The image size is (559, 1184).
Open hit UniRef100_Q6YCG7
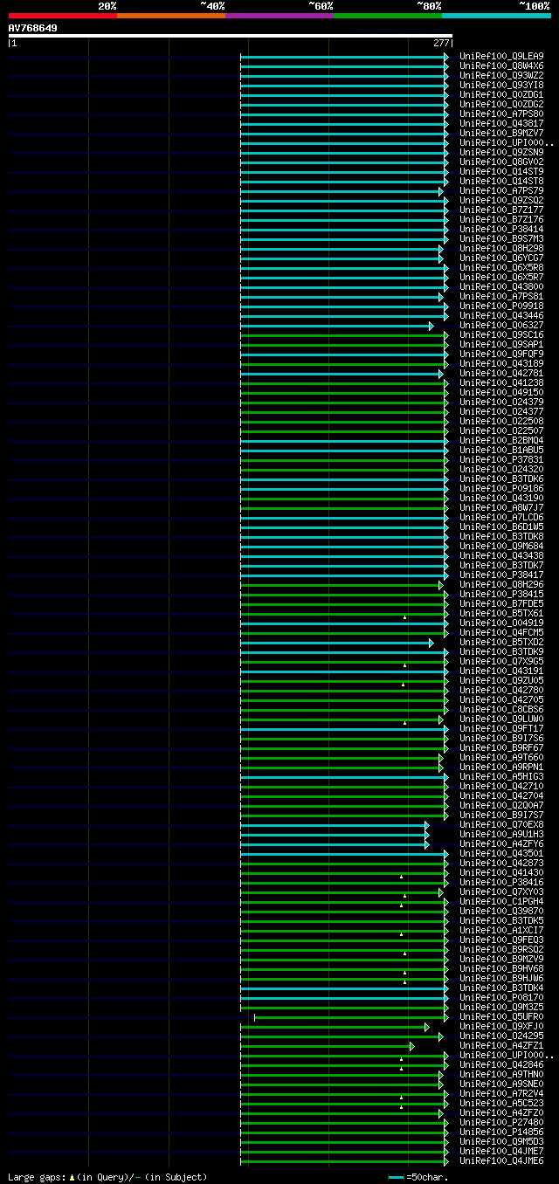[501, 258]
